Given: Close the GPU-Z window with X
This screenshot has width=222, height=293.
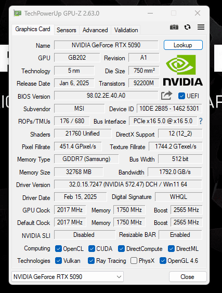Looking at the screenshot, I should (x=198, y=14).
